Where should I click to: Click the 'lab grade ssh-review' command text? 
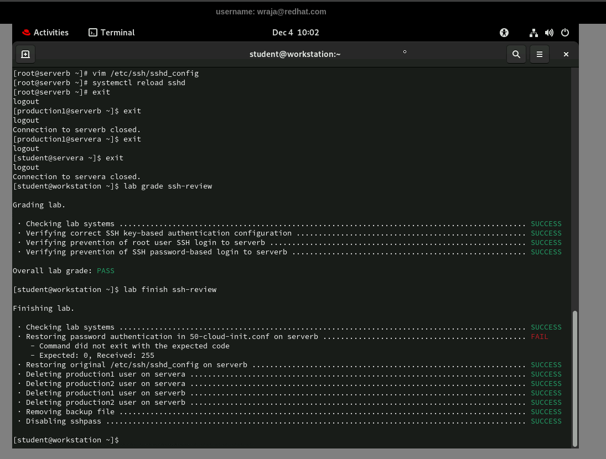coord(168,186)
